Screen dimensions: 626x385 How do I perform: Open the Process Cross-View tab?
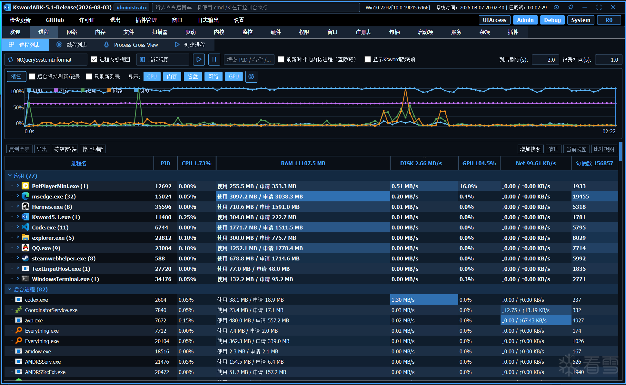click(x=131, y=45)
